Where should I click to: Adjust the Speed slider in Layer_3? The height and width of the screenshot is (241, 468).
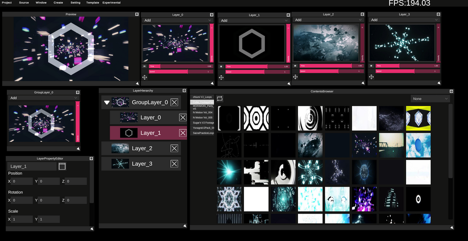point(407,71)
